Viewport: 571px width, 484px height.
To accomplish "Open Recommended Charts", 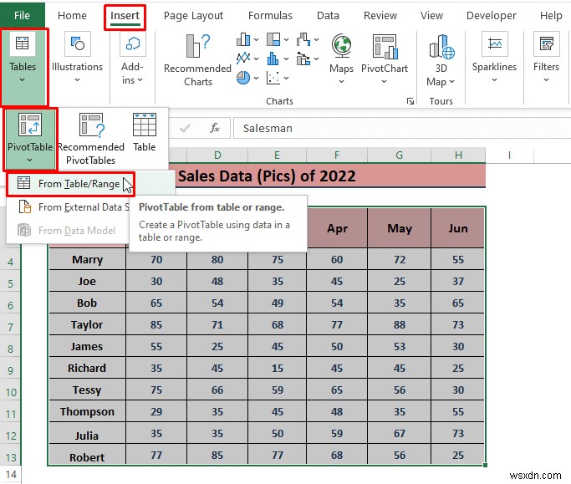I will tap(197, 60).
